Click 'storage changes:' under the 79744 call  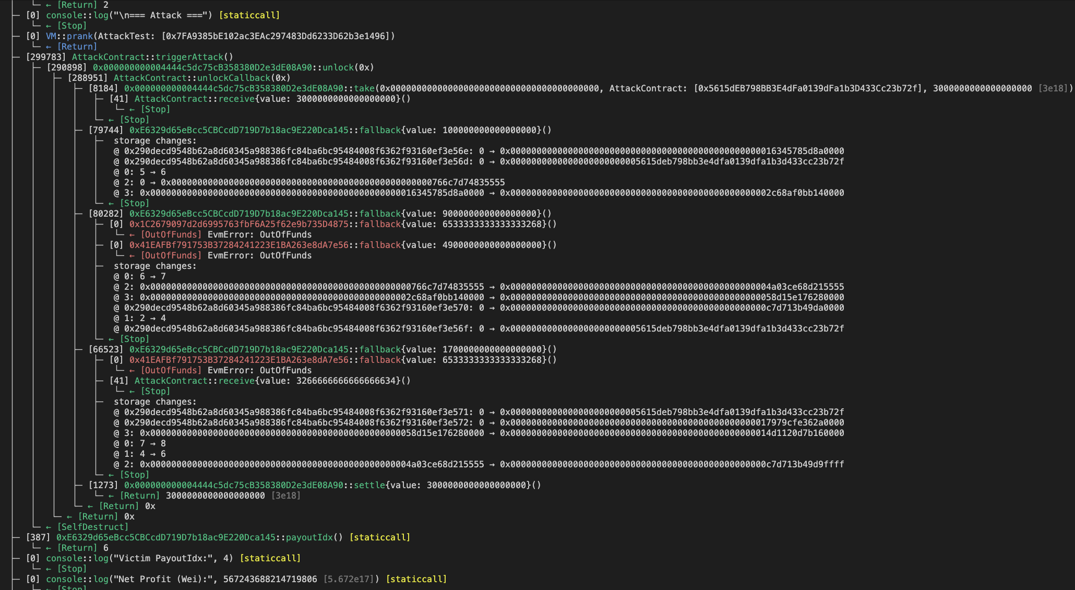tap(155, 140)
